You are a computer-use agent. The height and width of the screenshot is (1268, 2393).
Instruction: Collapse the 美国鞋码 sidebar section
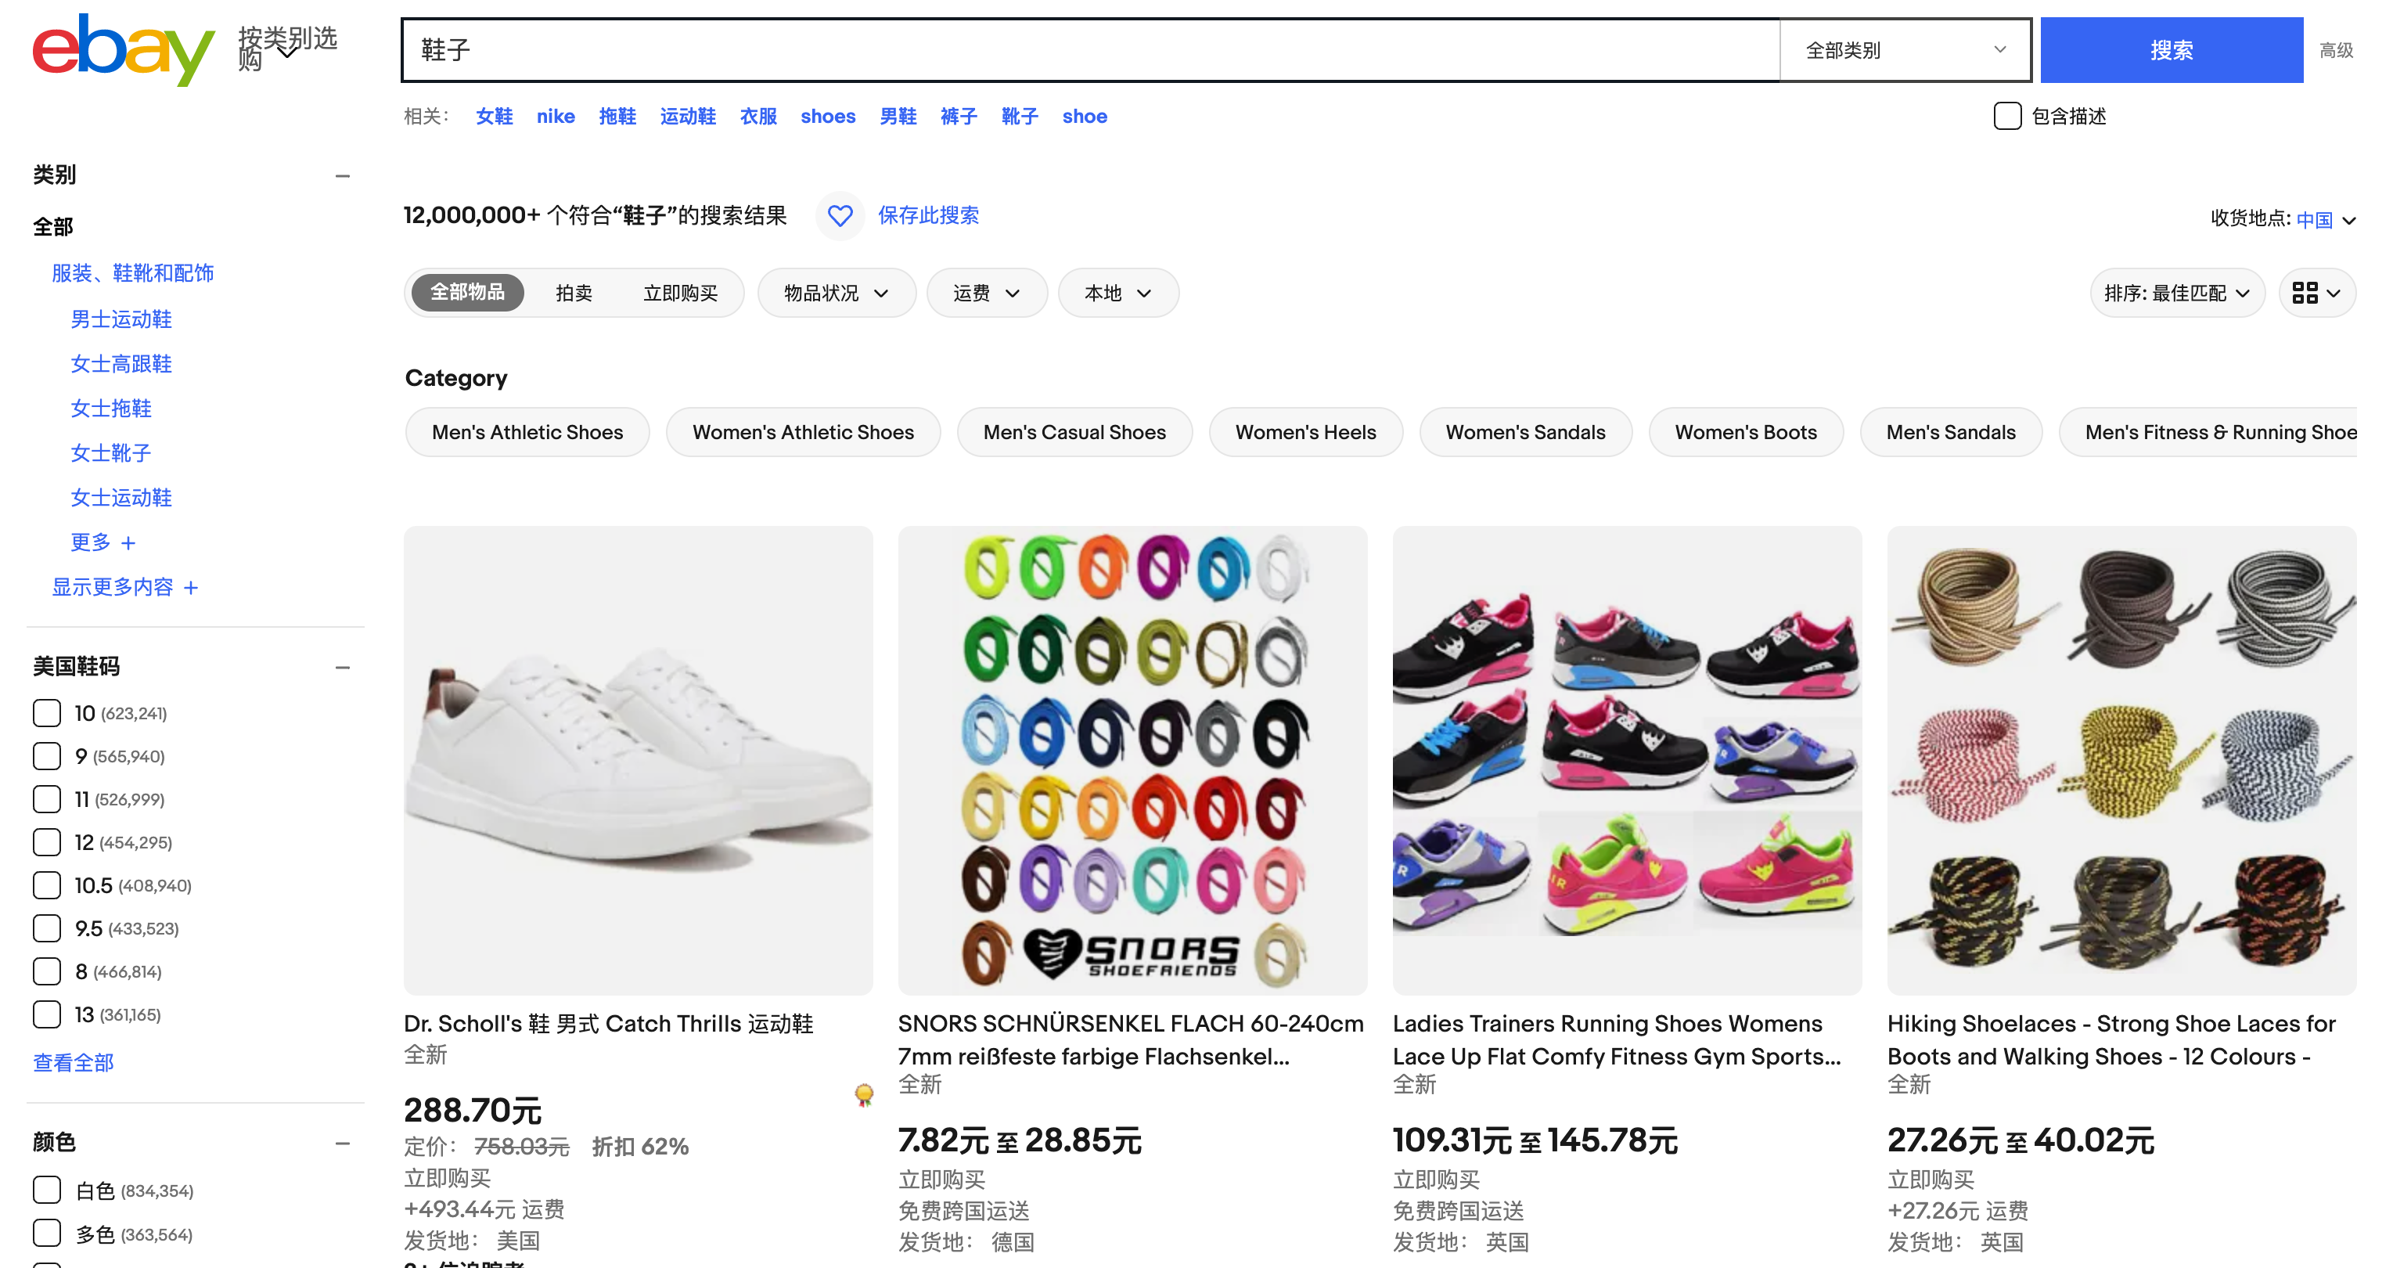343,667
